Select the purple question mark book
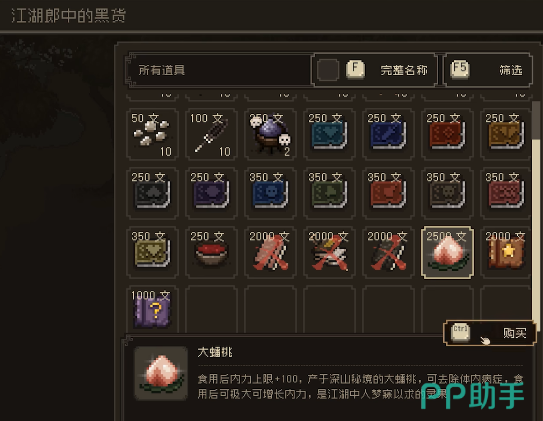The height and width of the screenshot is (421, 543). [x=153, y=309]
